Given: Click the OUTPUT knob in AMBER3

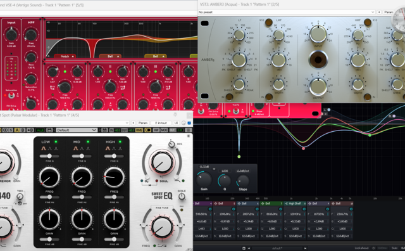Looking at the screenshot, I should coord(318,87).
